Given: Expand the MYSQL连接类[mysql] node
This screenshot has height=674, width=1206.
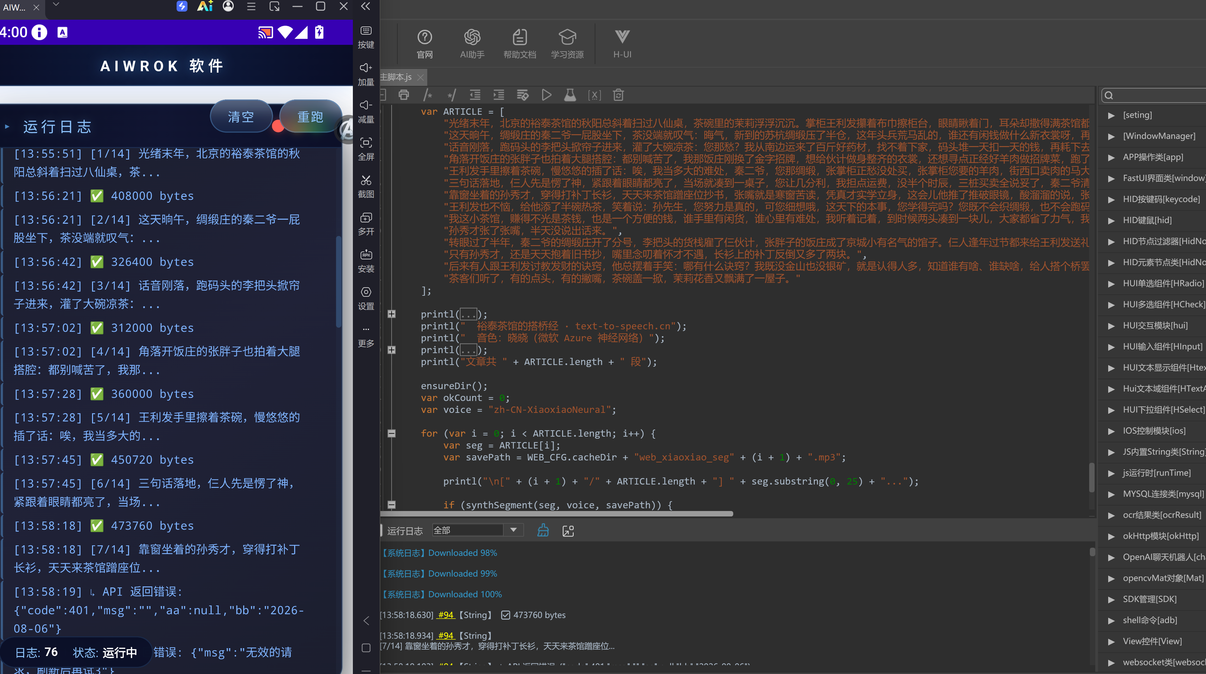Looking at the screenshot, I should 1111,494.
